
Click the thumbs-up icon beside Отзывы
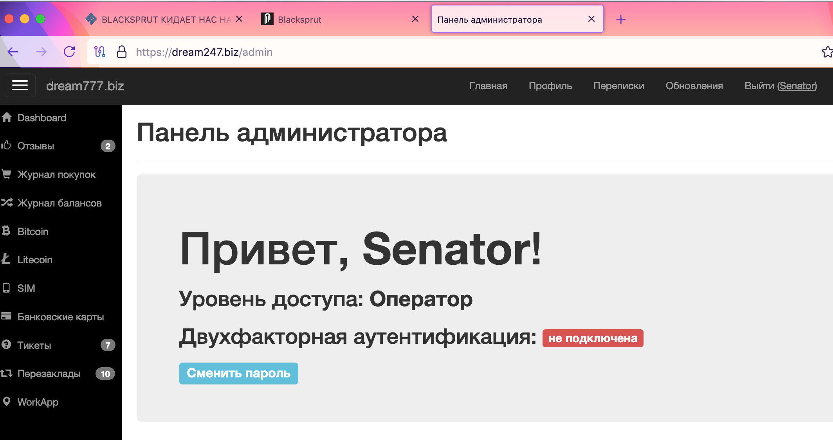(x=6, y=145)
